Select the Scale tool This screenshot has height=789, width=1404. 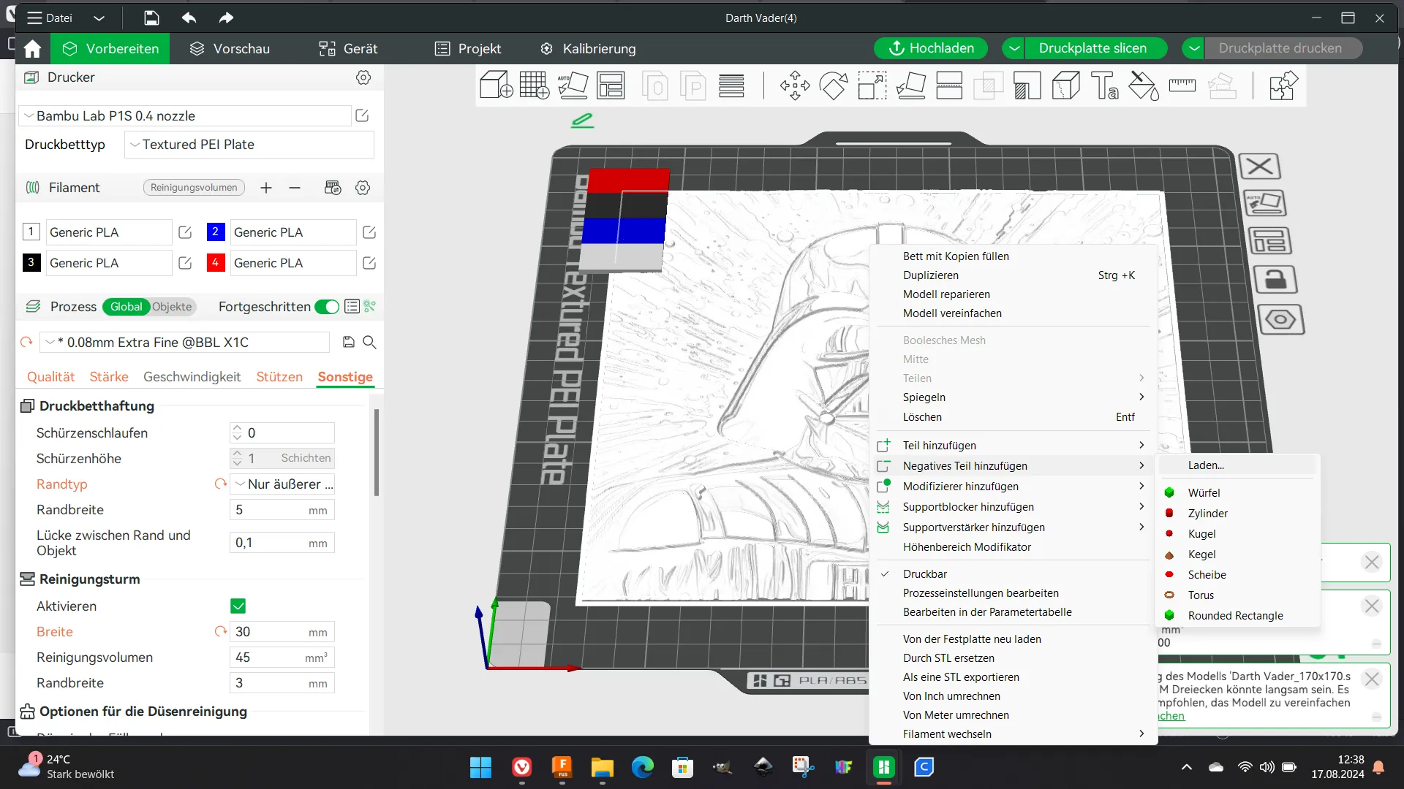pyautogui.click(x=872, y=85)
